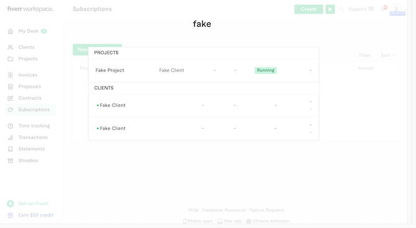Open the Sell on Fiverr link
The height and width of the screenshot is (228, 416).
(33, 204)
